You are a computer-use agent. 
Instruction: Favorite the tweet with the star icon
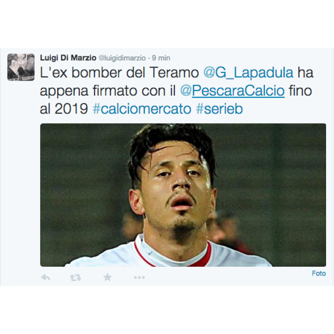(107, 277)
